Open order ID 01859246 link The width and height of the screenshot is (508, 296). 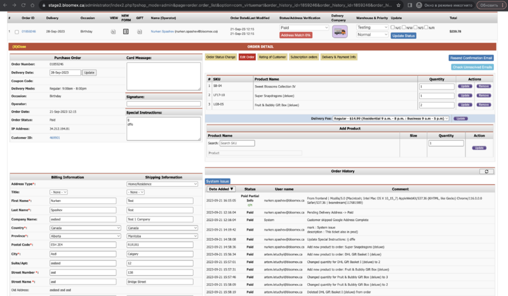pos(29,32)
